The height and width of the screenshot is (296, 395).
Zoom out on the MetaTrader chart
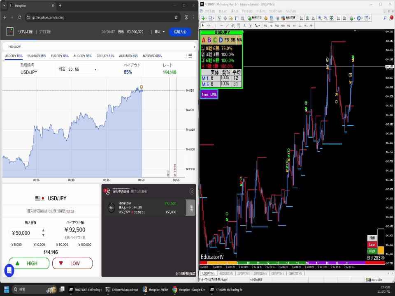pos(325,18)
